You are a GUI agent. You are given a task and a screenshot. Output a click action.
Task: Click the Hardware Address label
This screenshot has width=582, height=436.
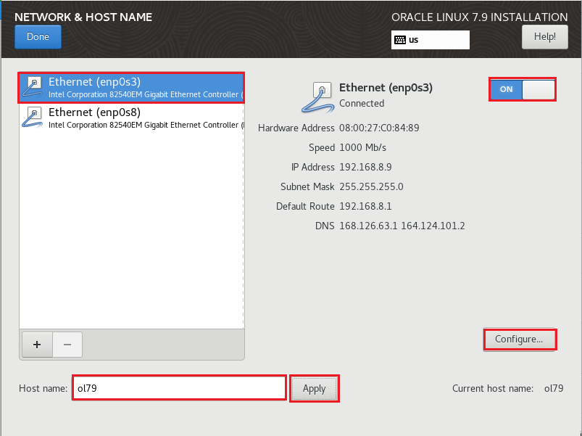296,128
